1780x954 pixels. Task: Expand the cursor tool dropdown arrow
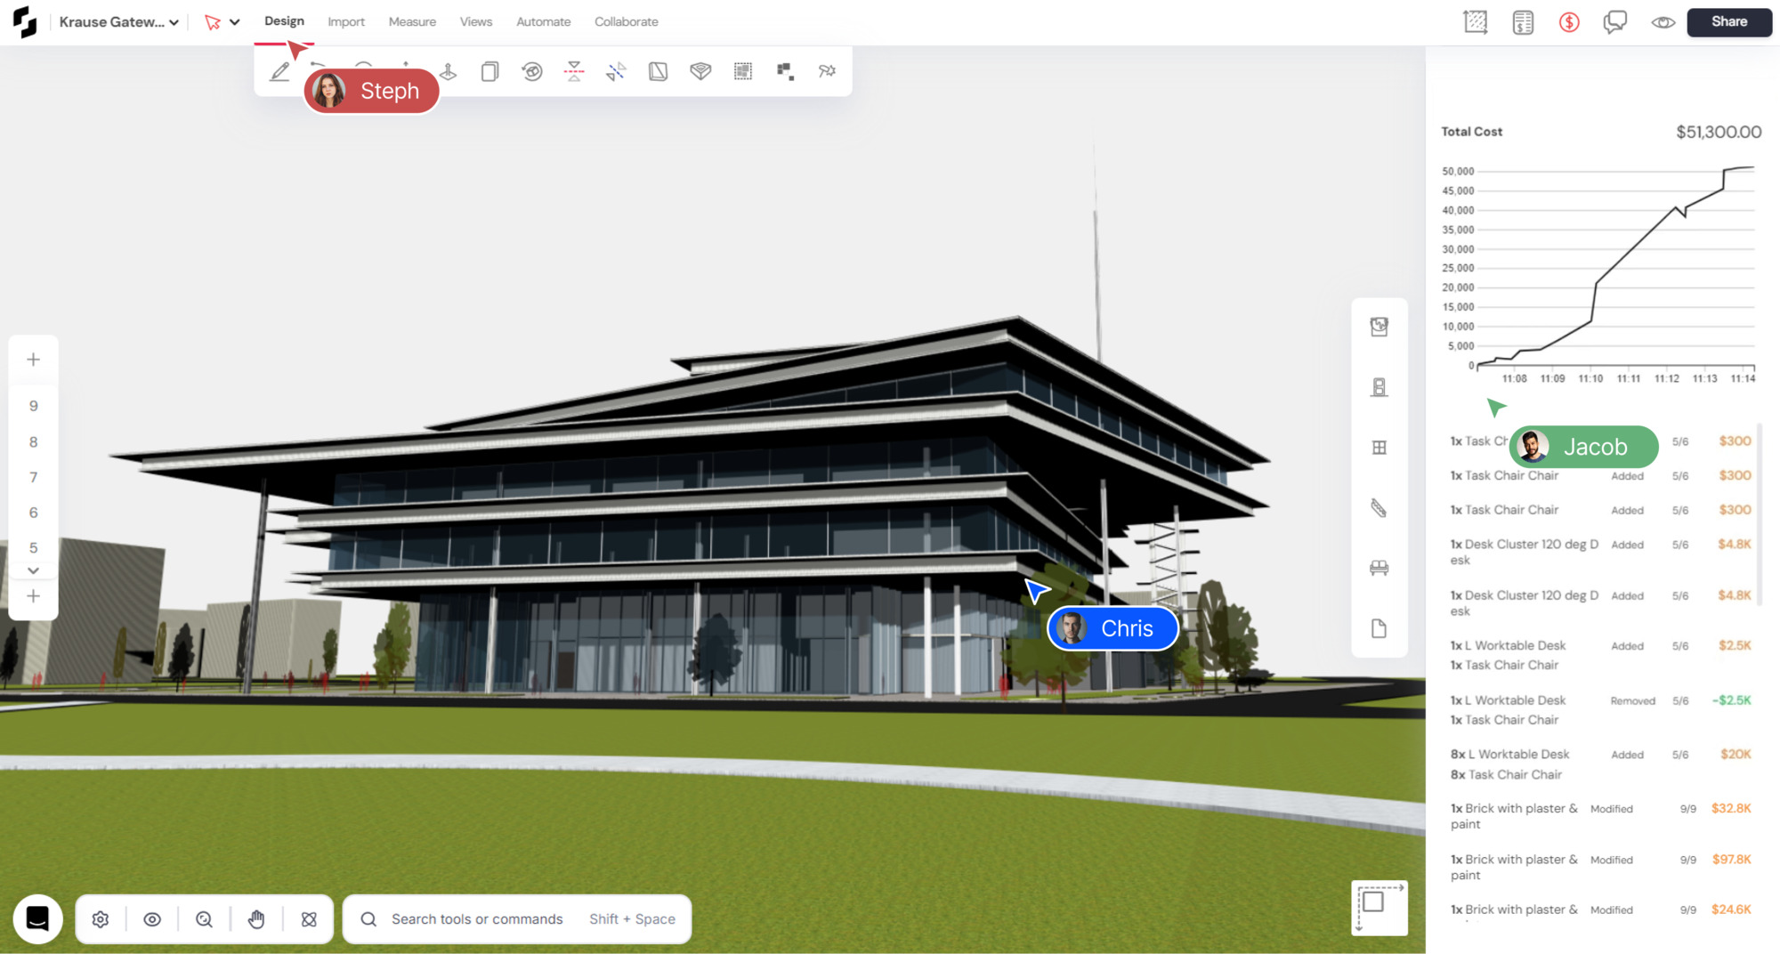(x=235, y=22)
